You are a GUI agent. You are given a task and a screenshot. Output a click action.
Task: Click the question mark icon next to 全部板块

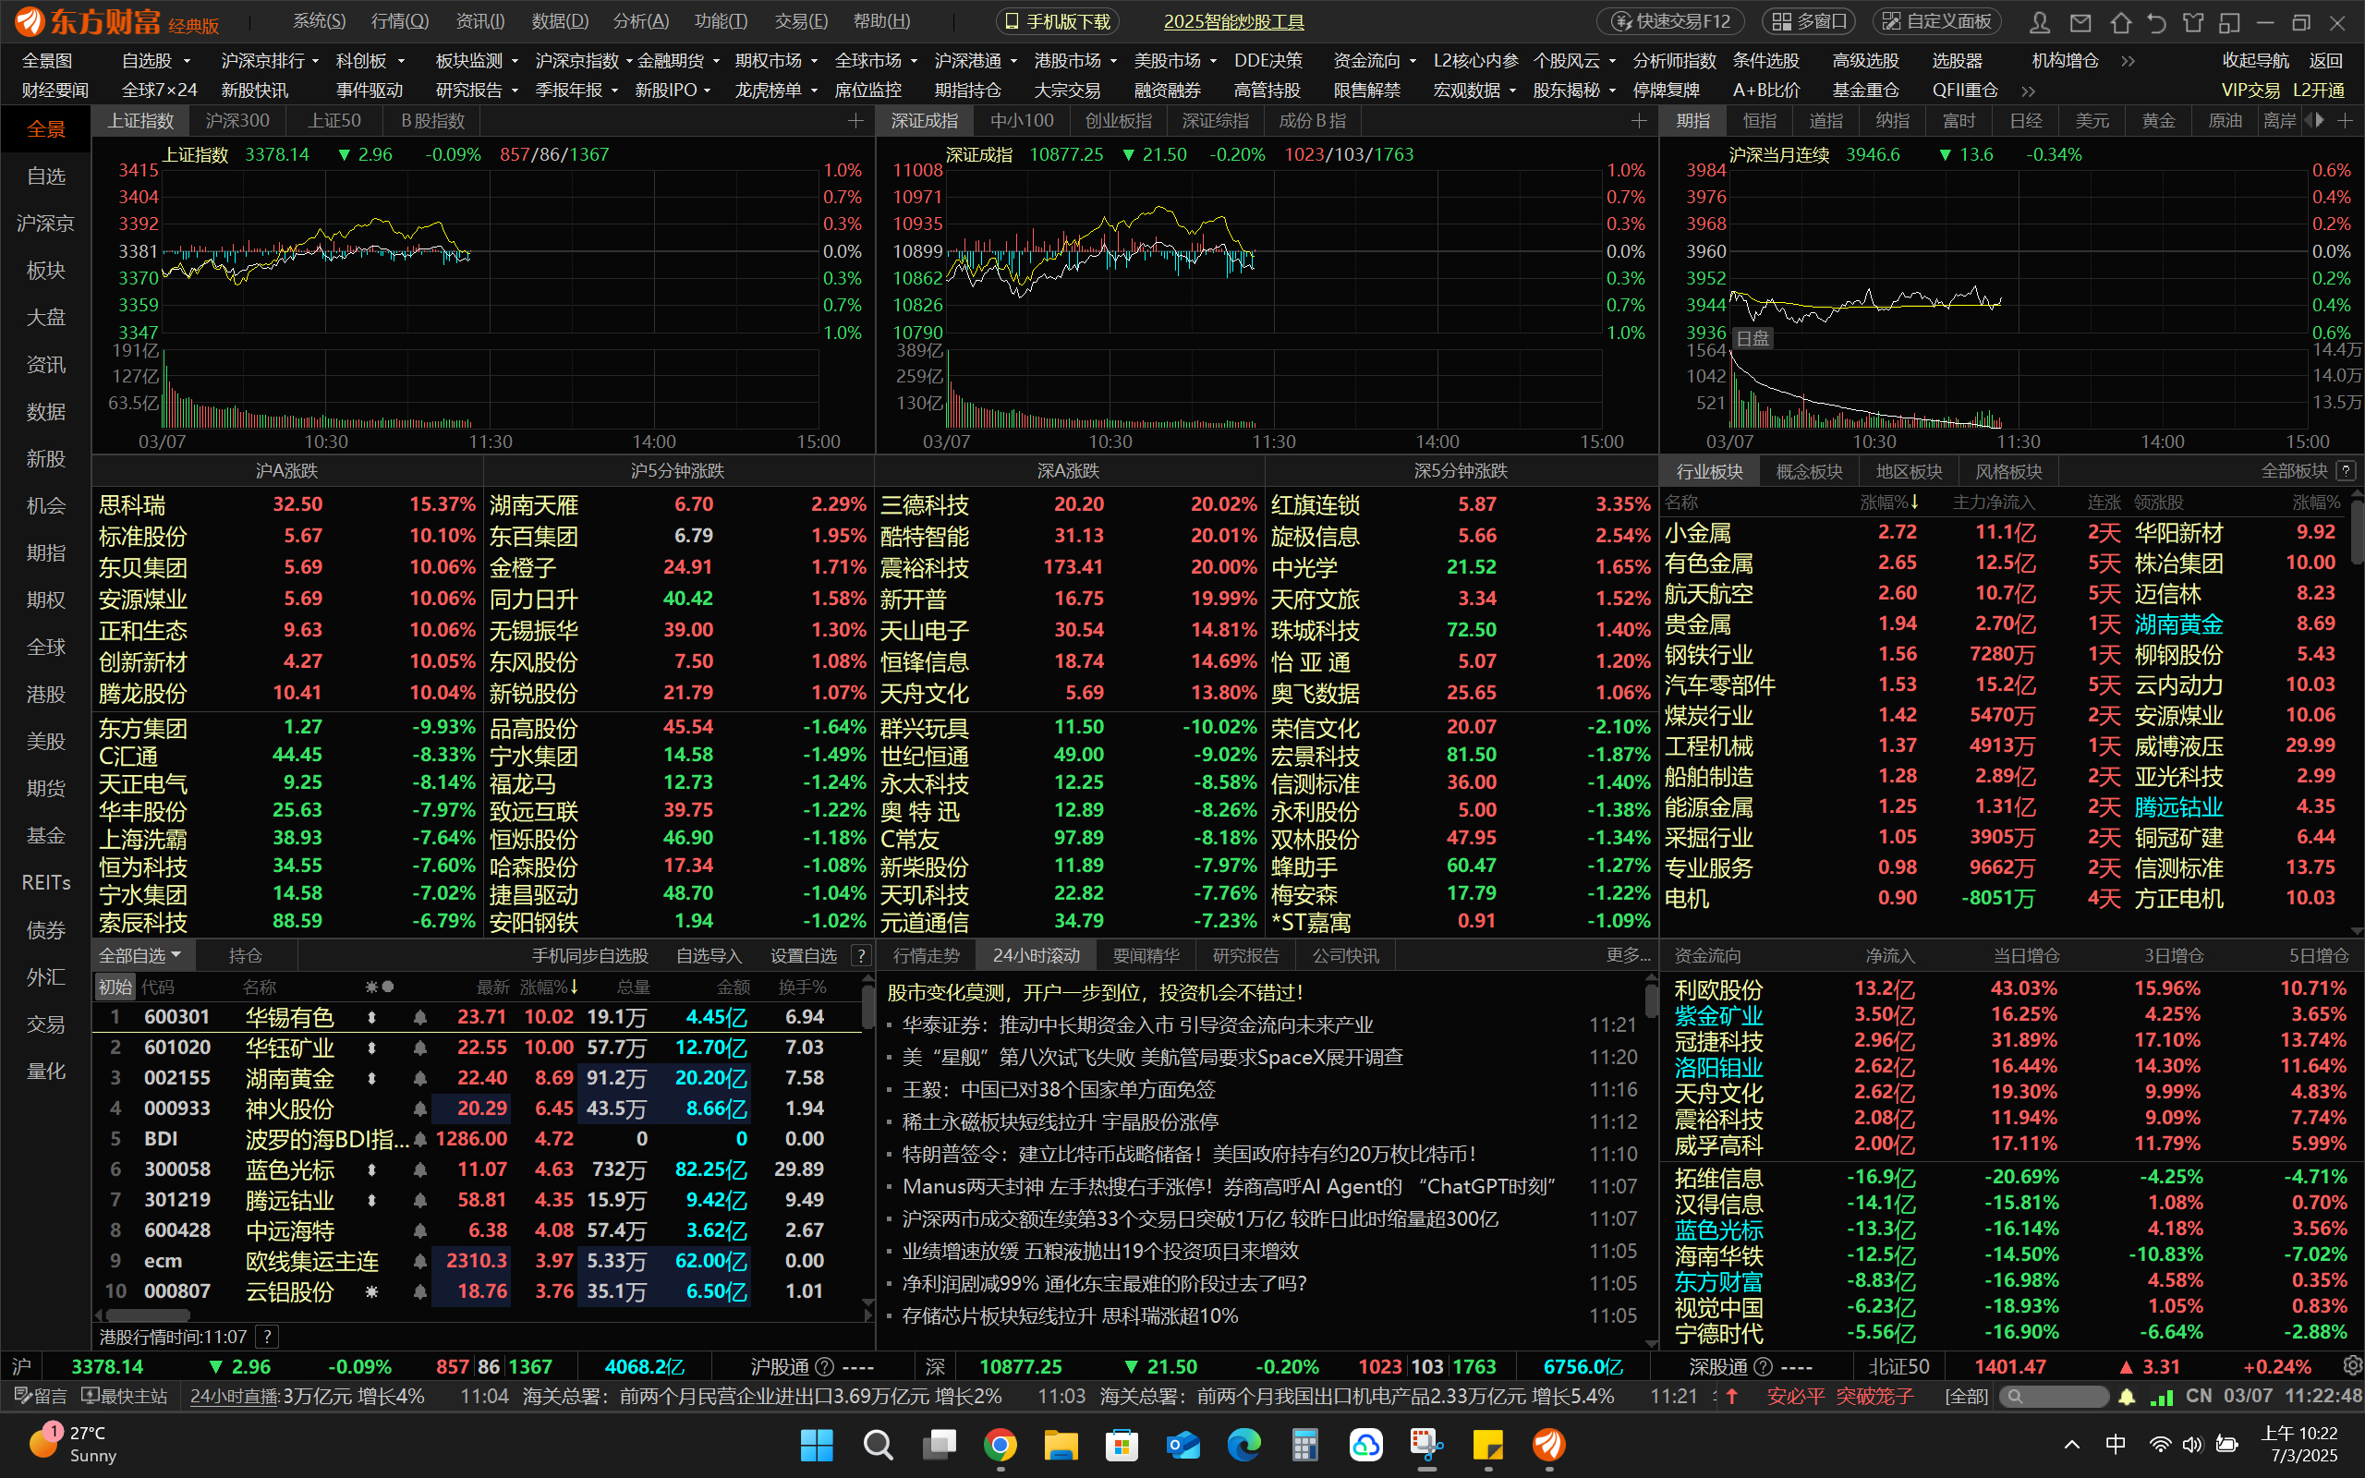pyautogui.click(x=2346, y=471)
